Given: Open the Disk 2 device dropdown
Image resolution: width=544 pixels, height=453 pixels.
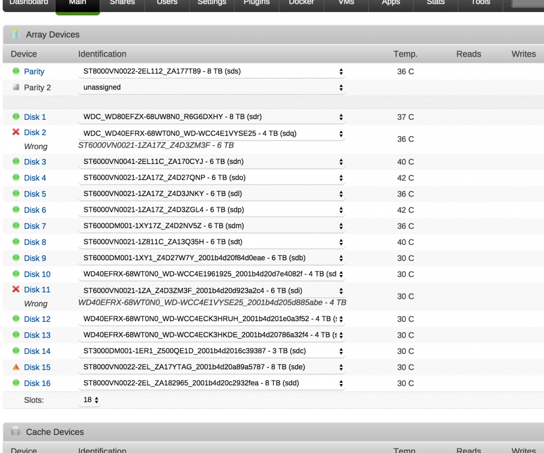Looking at the screenshot, I should (x=212, y=133).
